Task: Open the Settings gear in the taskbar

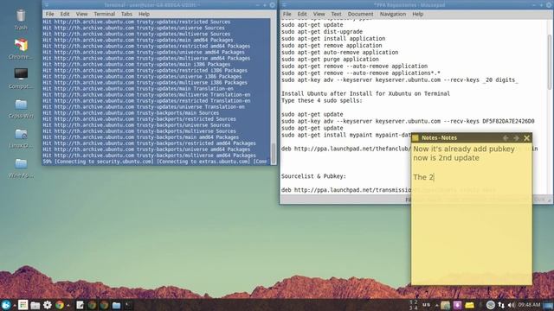Action: [x=48, y=305]
